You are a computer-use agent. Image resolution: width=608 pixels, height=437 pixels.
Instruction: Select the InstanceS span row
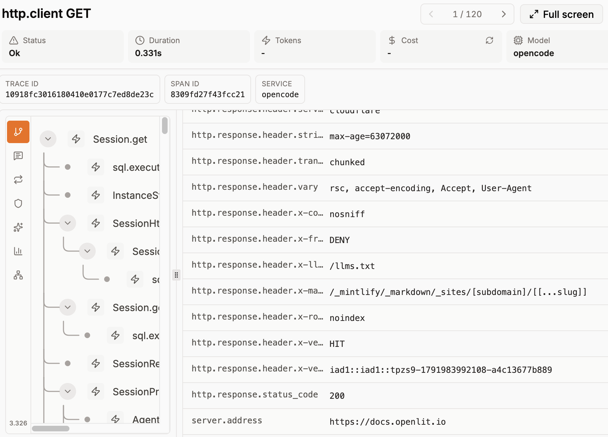pyautogui.click(x=136, y=195)
